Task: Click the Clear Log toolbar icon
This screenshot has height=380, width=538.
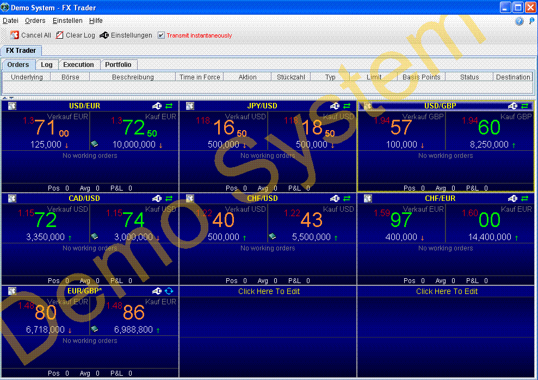Action: [60, 35]
